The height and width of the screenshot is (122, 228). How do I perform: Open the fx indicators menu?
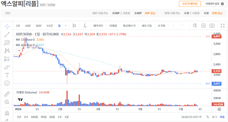(x=85, y=26)
